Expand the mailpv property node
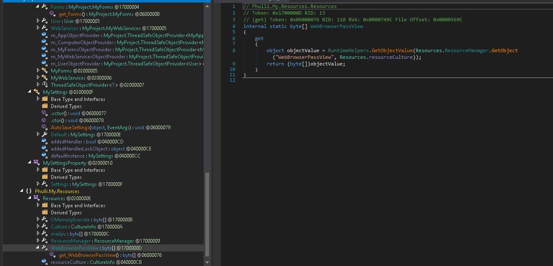553x266 pixels. tap(38, 234)
